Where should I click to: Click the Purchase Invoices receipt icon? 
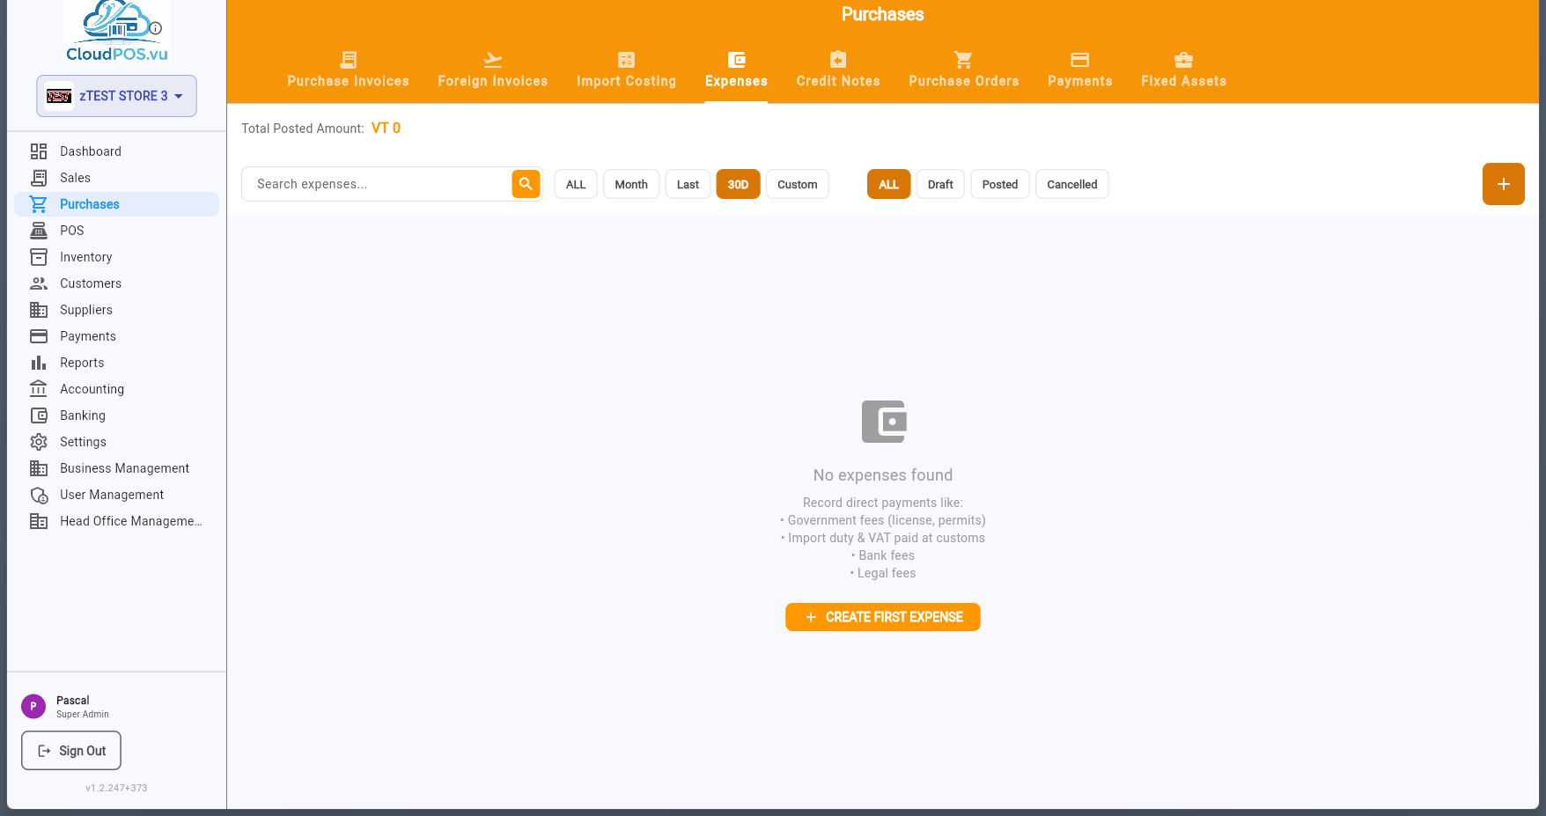[349, 60]
